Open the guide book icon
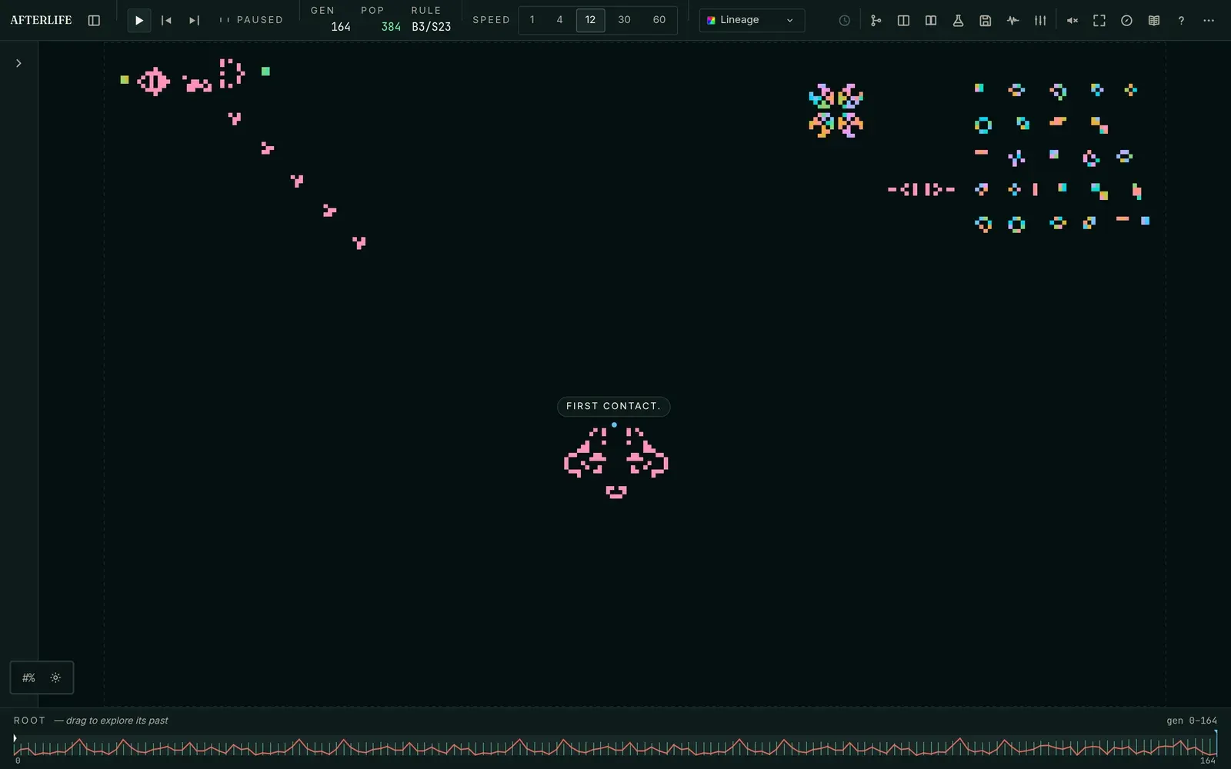This screenshot has width=1231, height=769. point(1154,21)
